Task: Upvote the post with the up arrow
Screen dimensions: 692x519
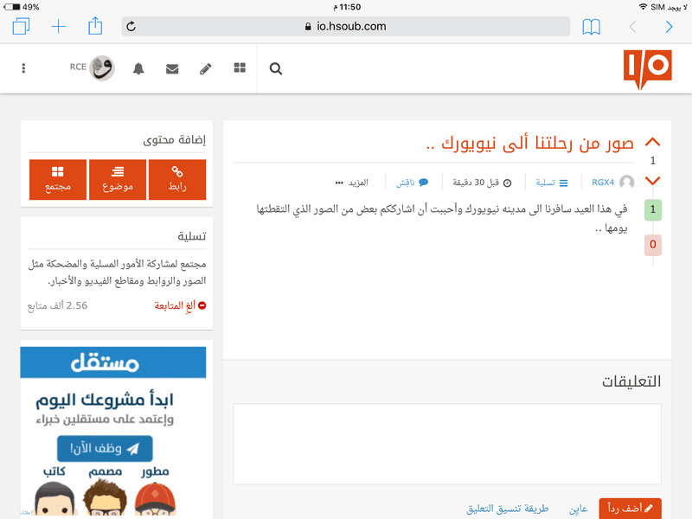Action: pyautogui.click(x=652, y=142)
